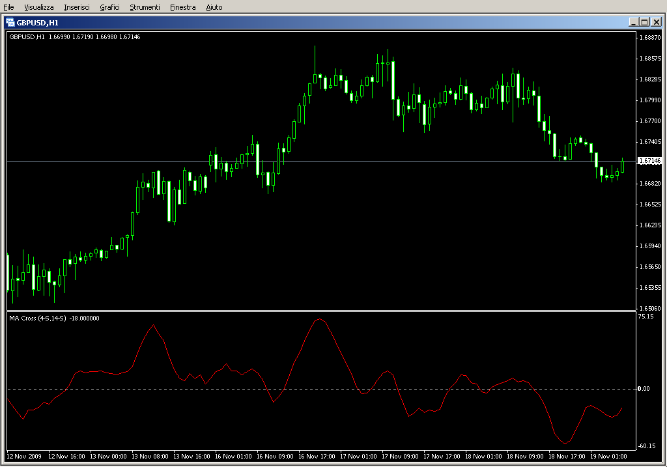Click the 17 Nov 01:00 time label
This screenshot has height=467, width=667.
358,456
